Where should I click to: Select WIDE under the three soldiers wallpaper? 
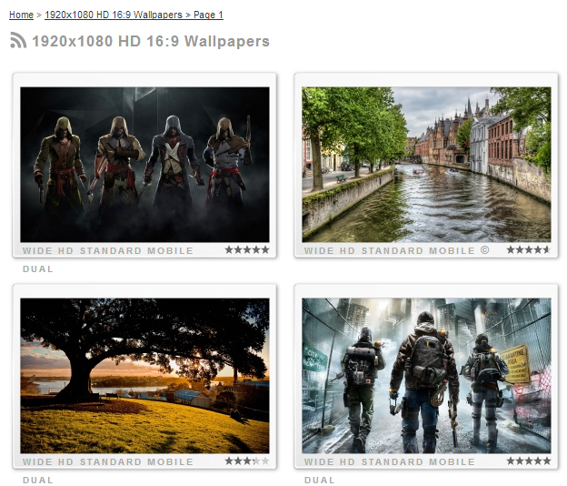coord(319,461)
